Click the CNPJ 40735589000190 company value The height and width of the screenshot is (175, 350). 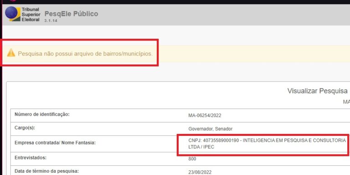[x=267, y=144]
